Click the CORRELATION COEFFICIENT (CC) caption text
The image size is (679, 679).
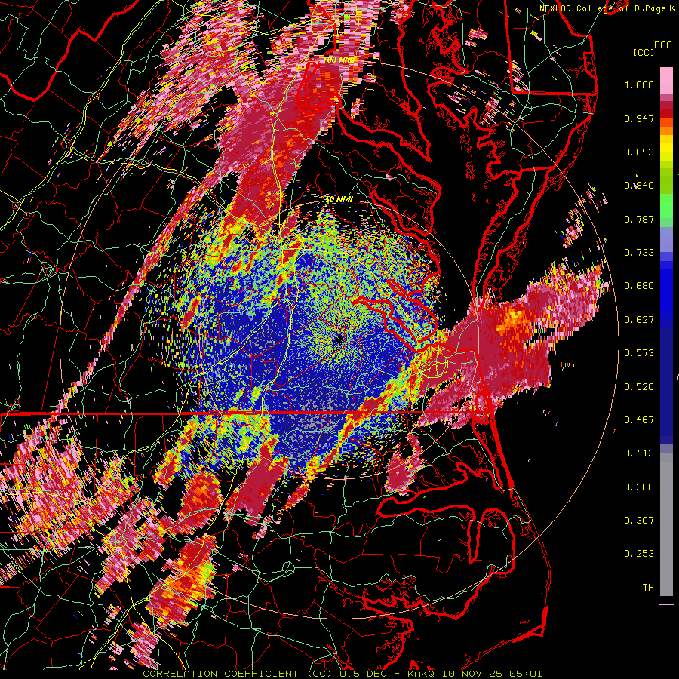239,674
